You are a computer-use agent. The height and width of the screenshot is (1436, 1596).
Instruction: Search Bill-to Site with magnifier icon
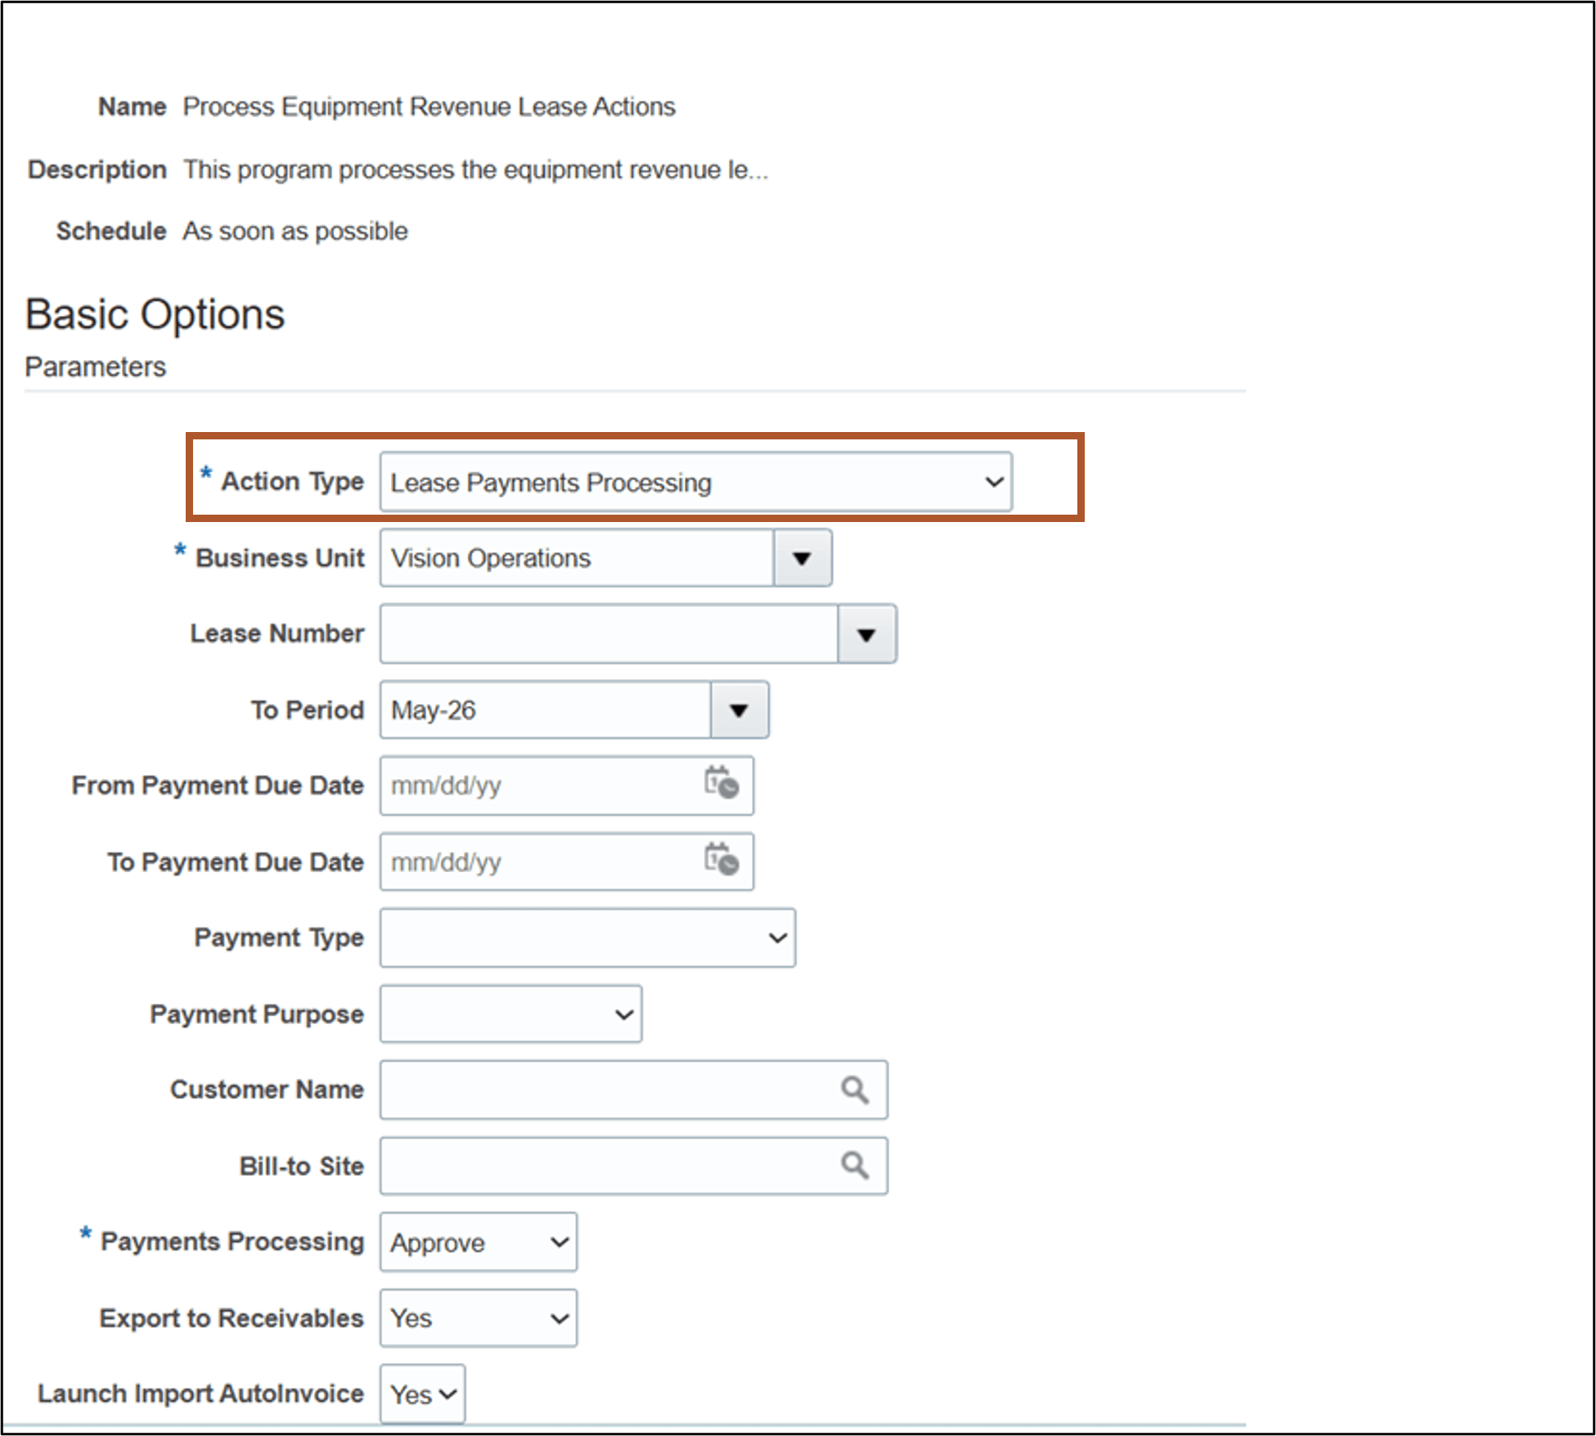click(x=855, y=1165)
